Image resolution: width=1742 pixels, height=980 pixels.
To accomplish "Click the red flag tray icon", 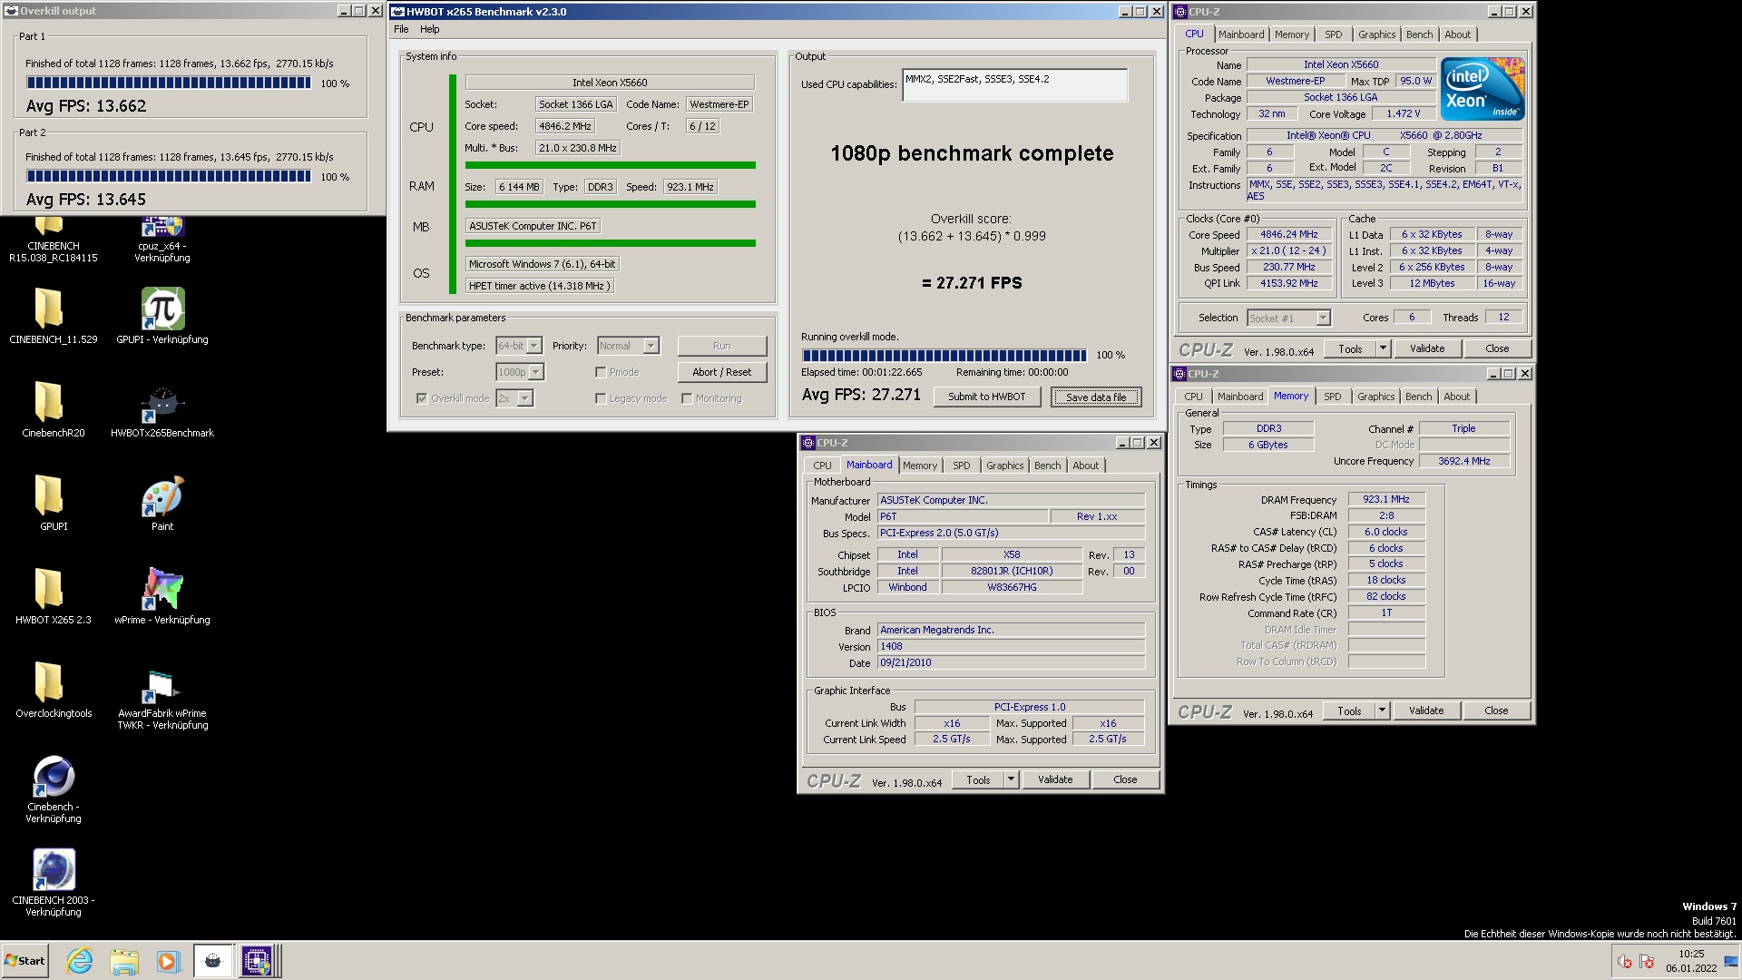I will click(x=1647, y=962).
